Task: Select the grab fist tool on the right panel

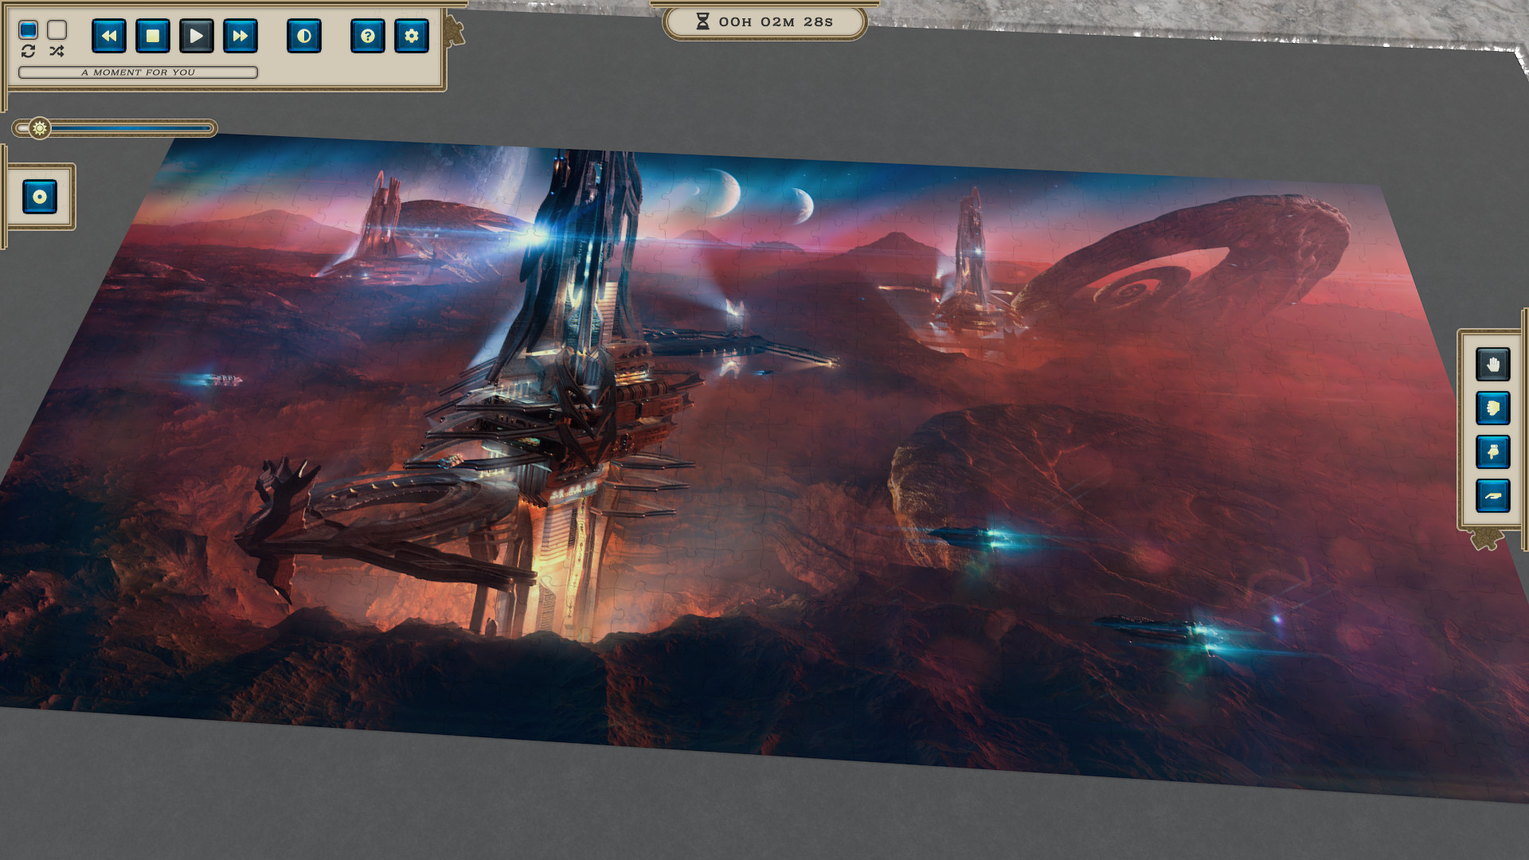Action: 1492,407
